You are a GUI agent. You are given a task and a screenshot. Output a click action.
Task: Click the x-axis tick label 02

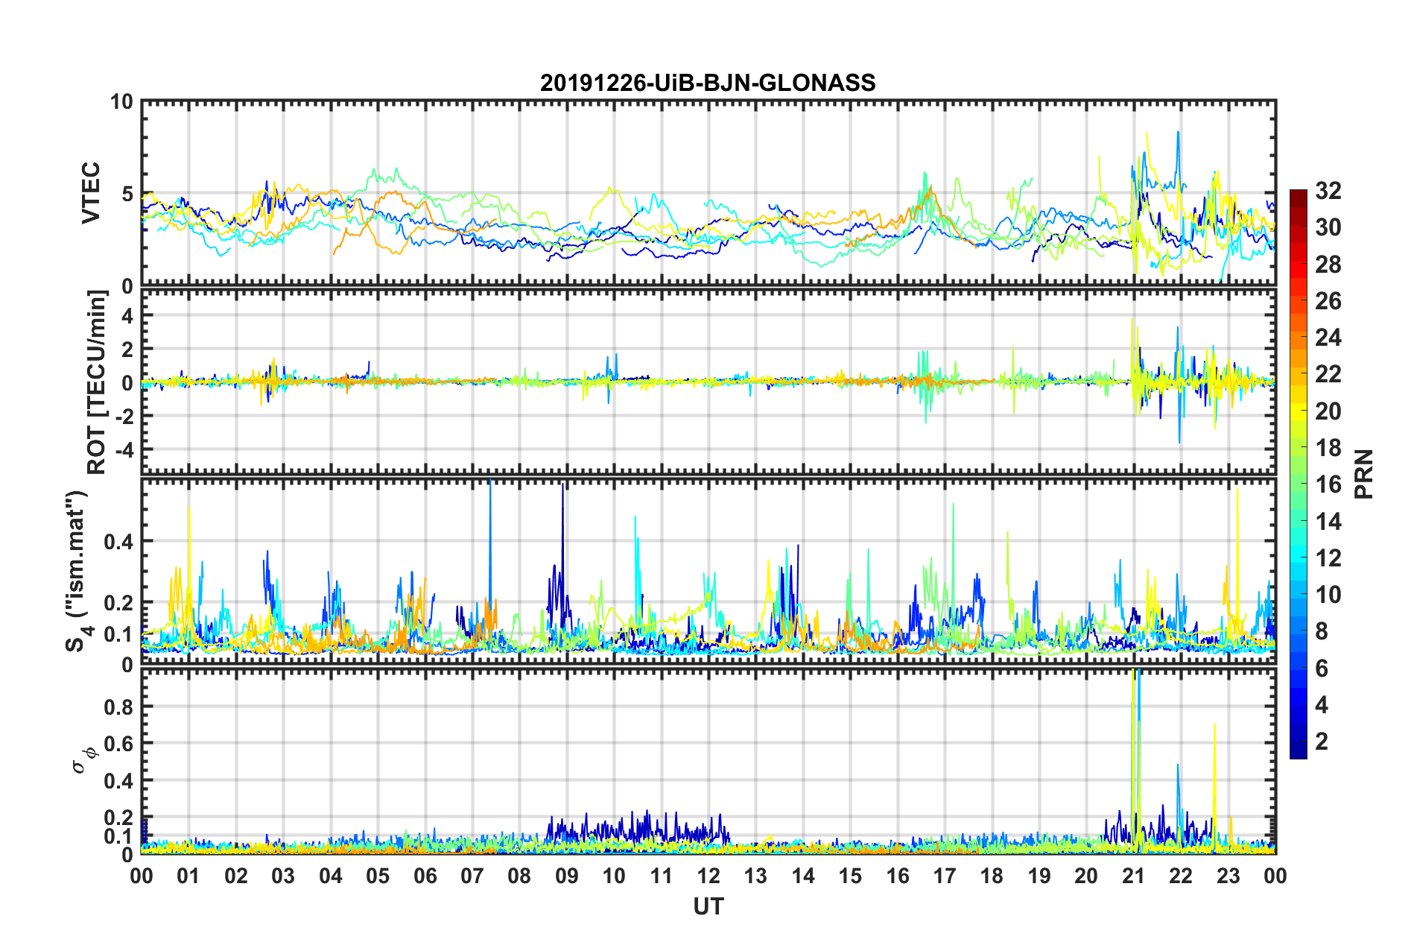[236, 876]
